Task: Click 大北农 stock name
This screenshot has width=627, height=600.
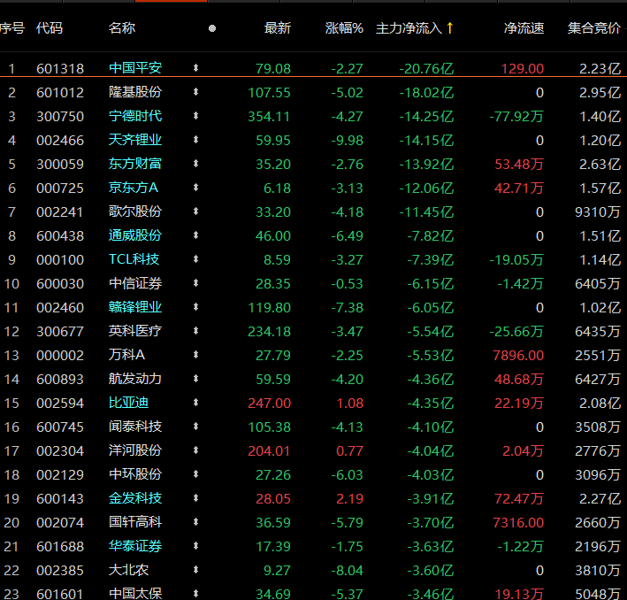Action: 128,570
